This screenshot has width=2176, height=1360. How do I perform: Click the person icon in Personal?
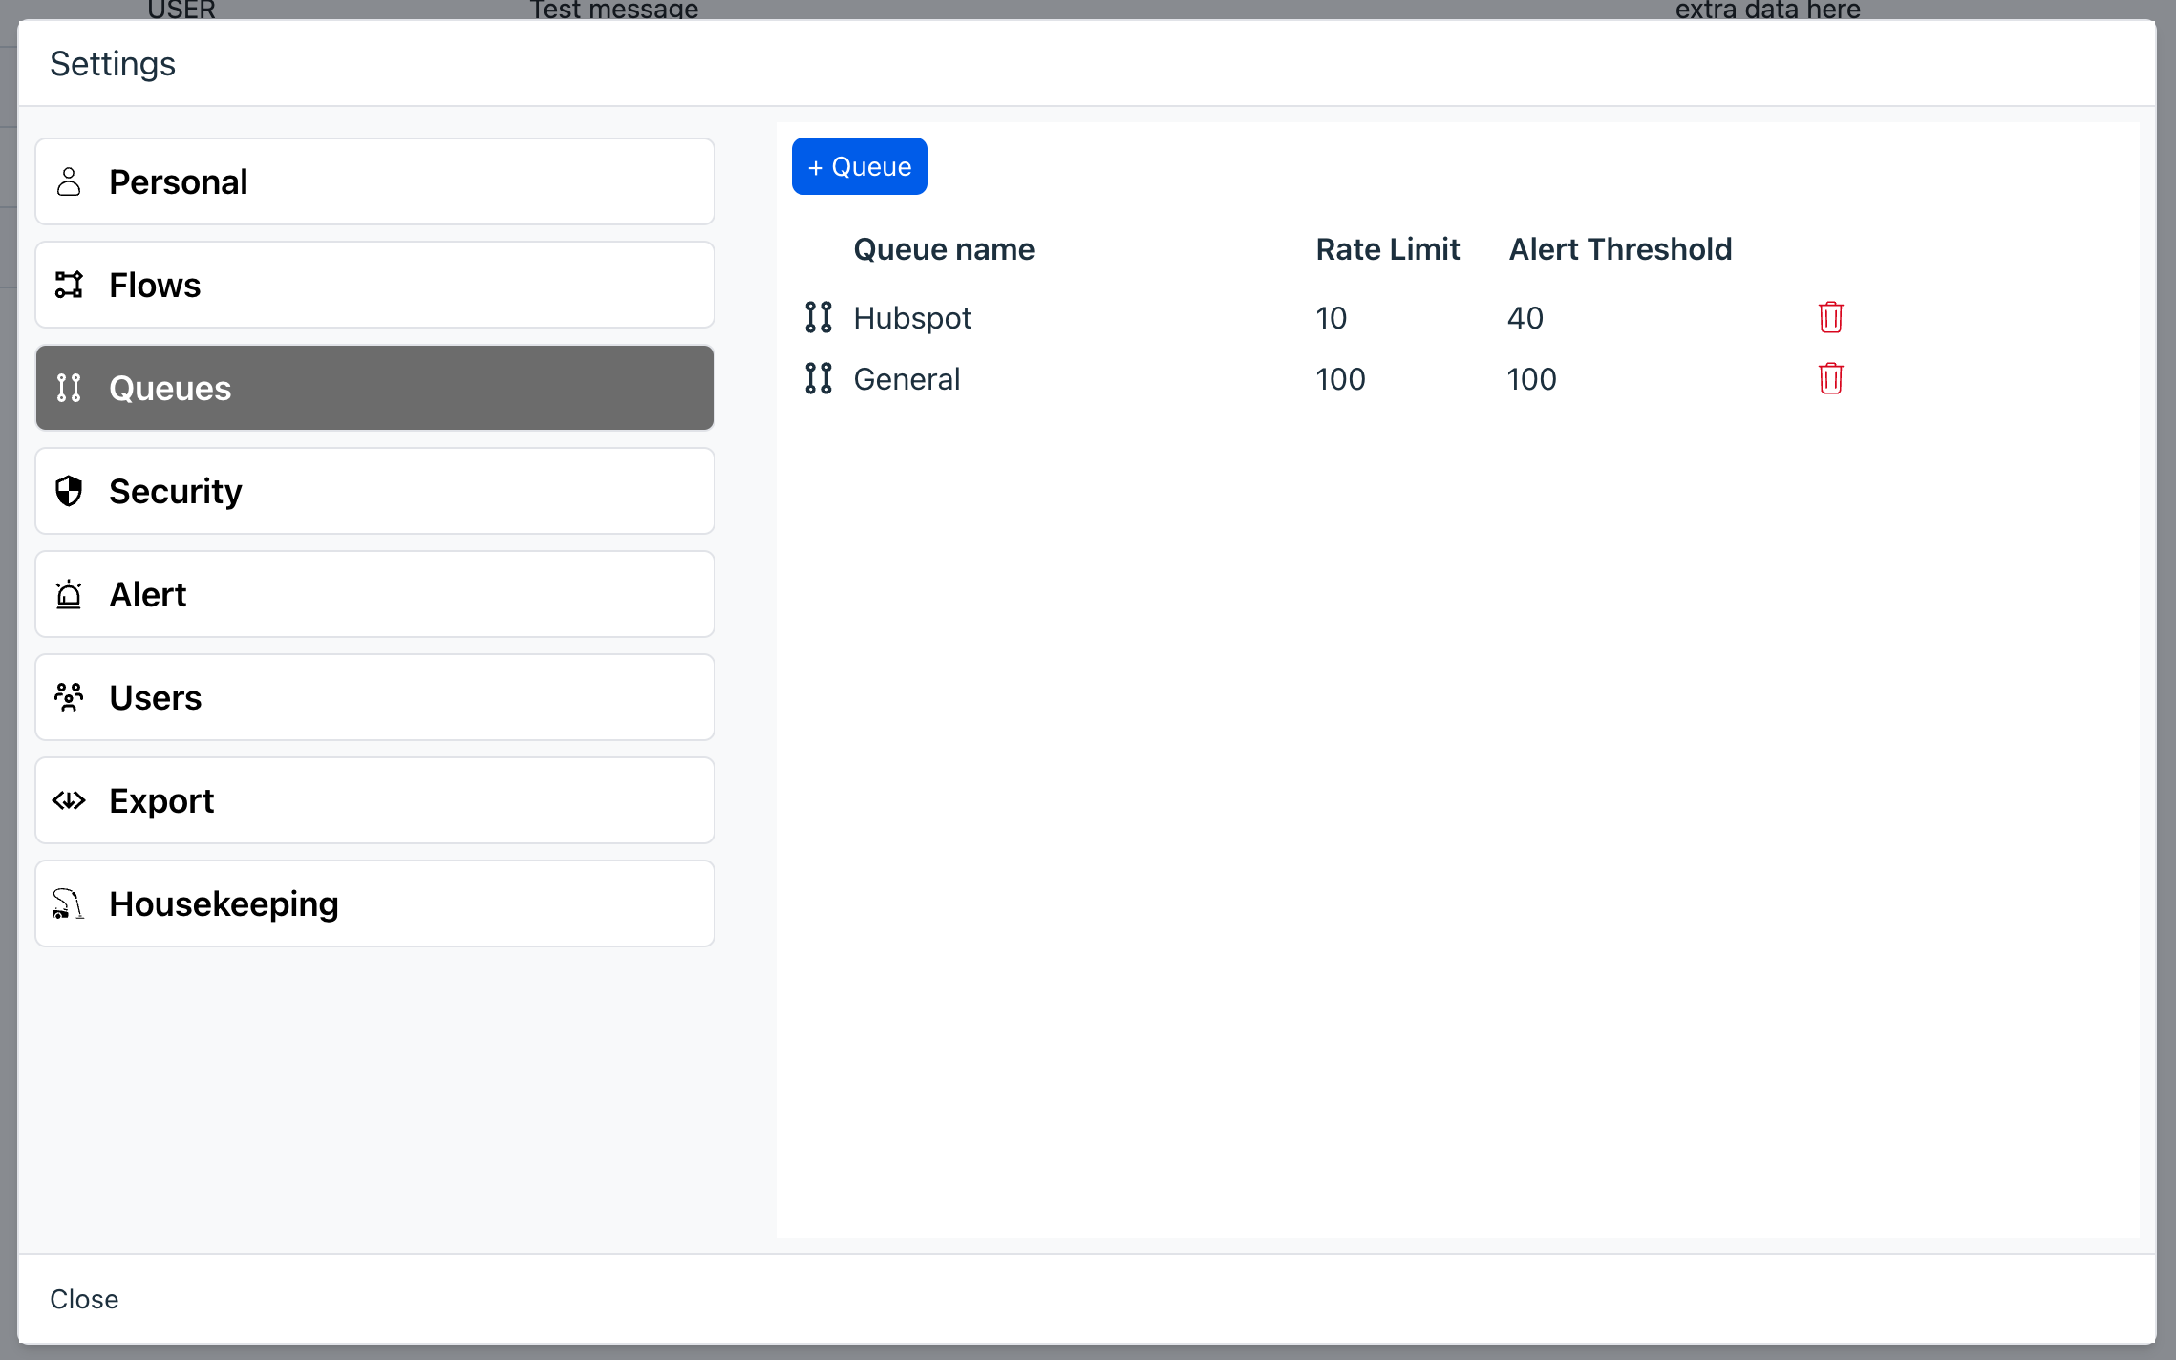(x=69, y=181)
